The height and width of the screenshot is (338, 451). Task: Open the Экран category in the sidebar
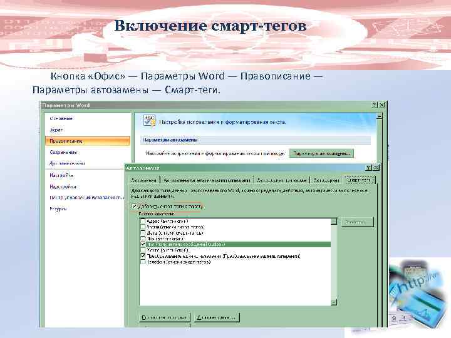(56, 130)
